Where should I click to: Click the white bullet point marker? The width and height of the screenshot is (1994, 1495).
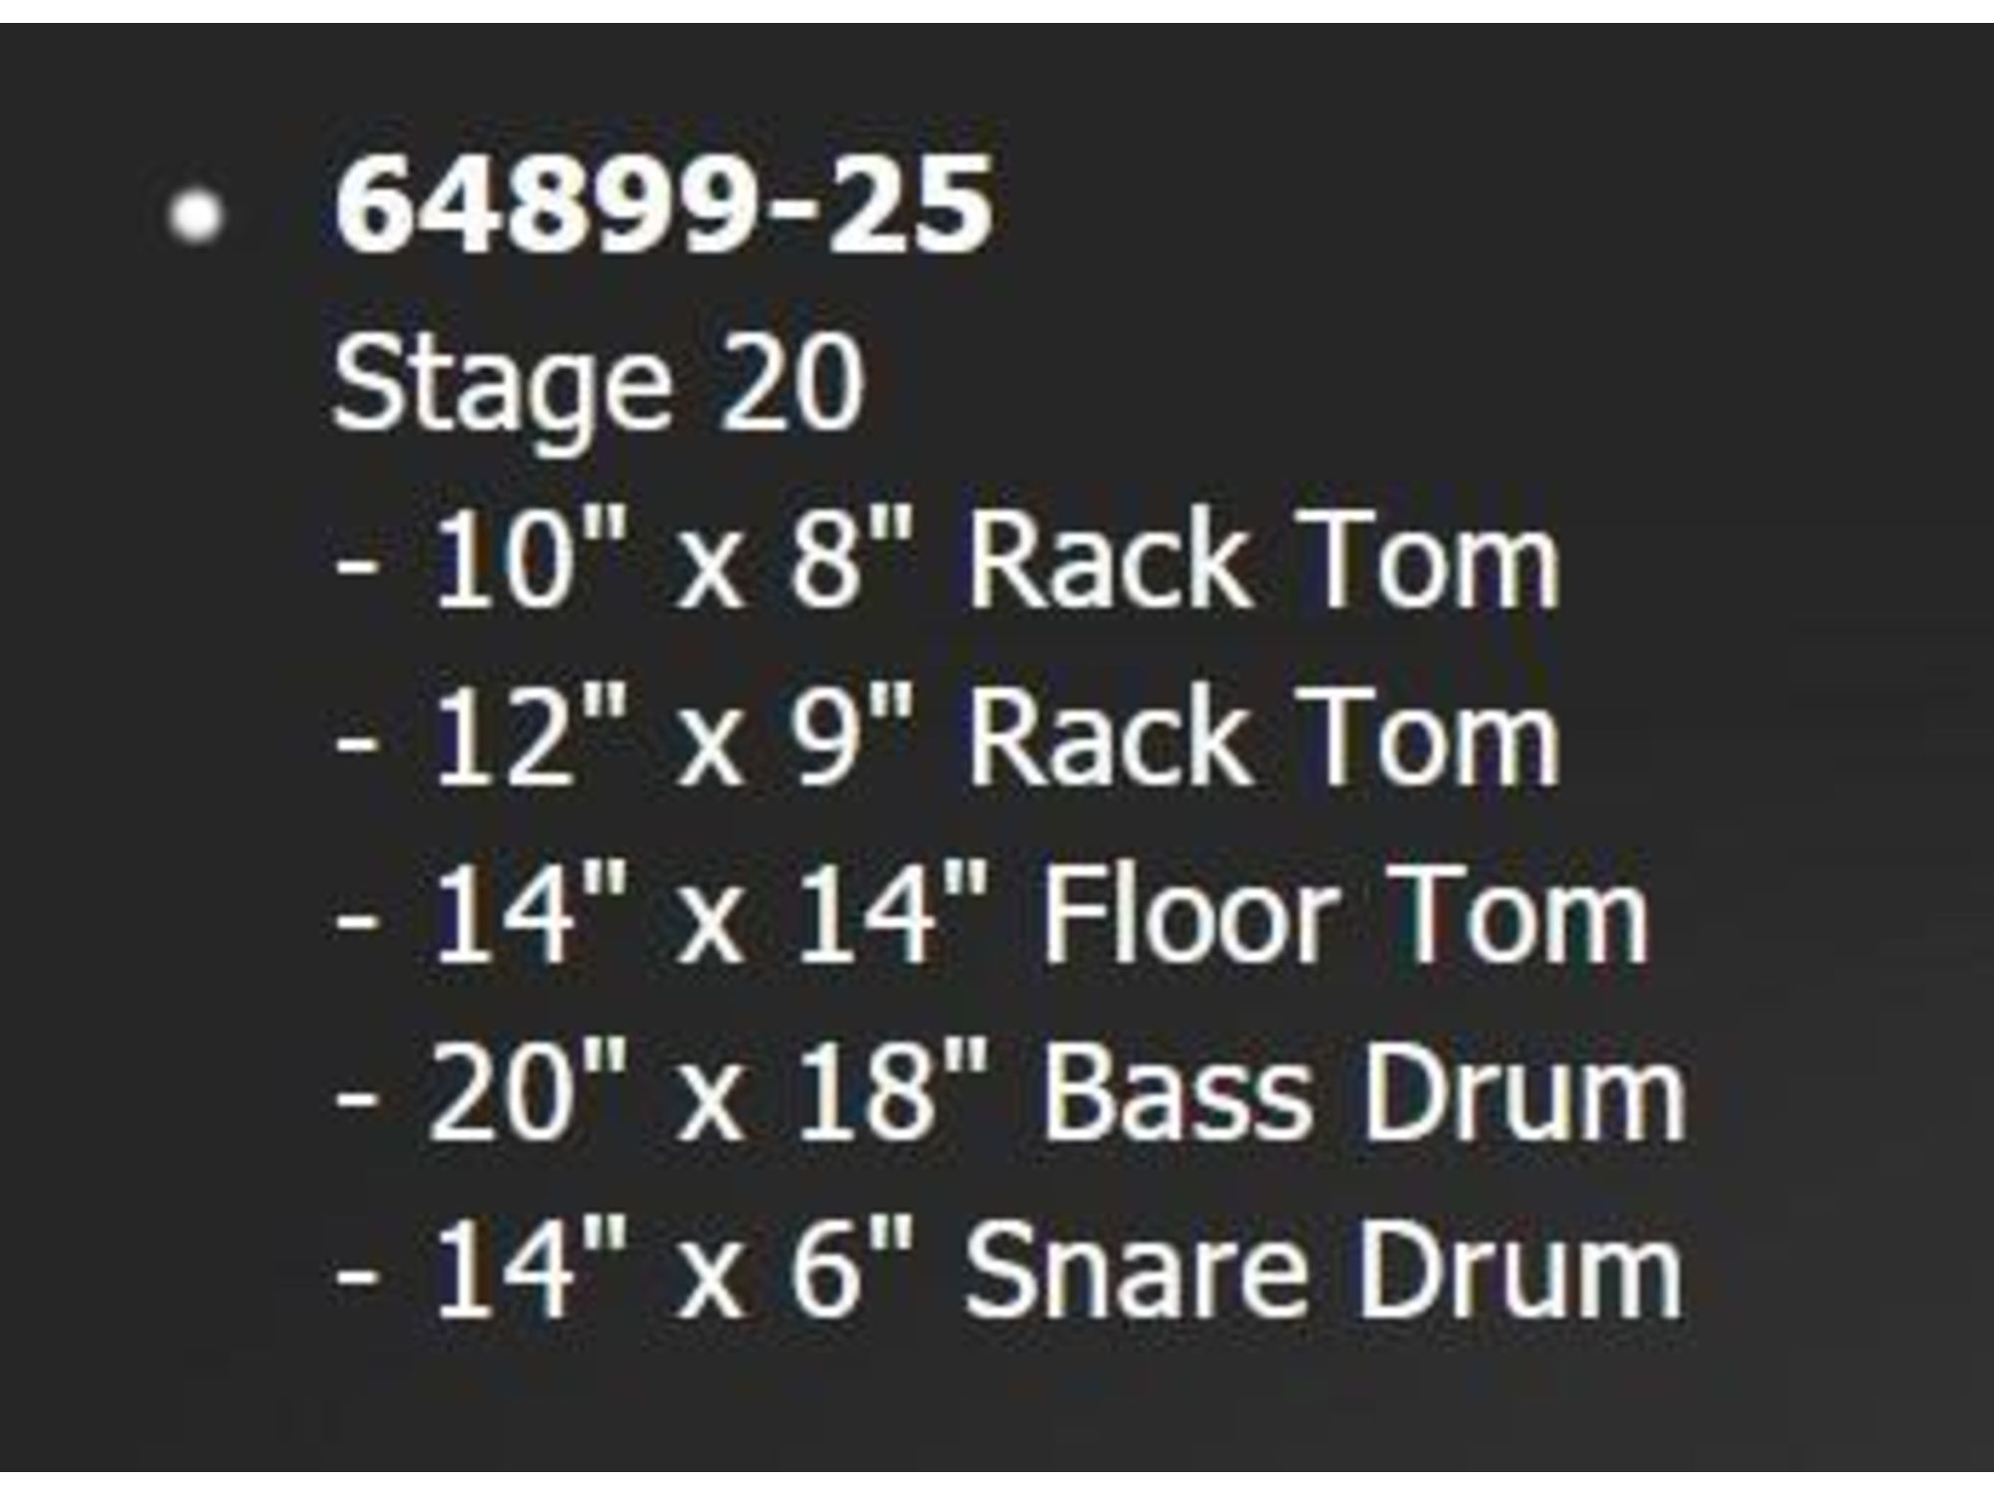click(x=195, y=215)
